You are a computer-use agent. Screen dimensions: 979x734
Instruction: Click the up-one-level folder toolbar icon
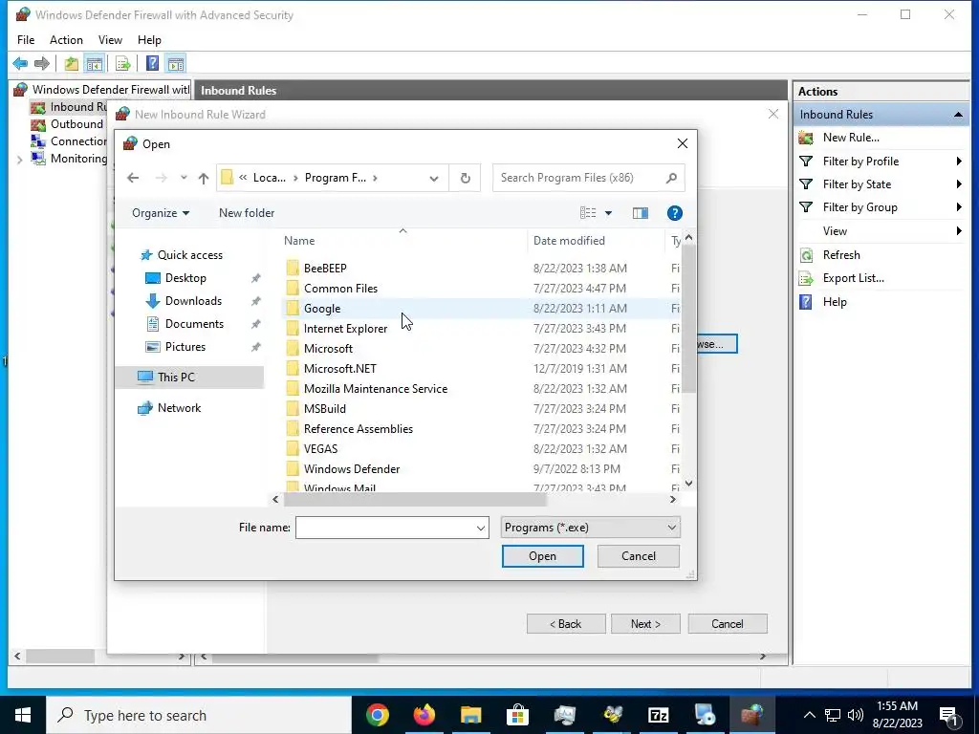coord(71,63)
